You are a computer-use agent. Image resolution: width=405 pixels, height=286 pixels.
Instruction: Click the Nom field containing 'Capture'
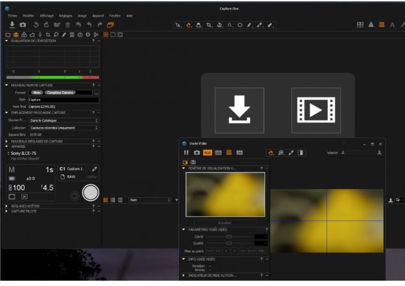tap(63, 100)
